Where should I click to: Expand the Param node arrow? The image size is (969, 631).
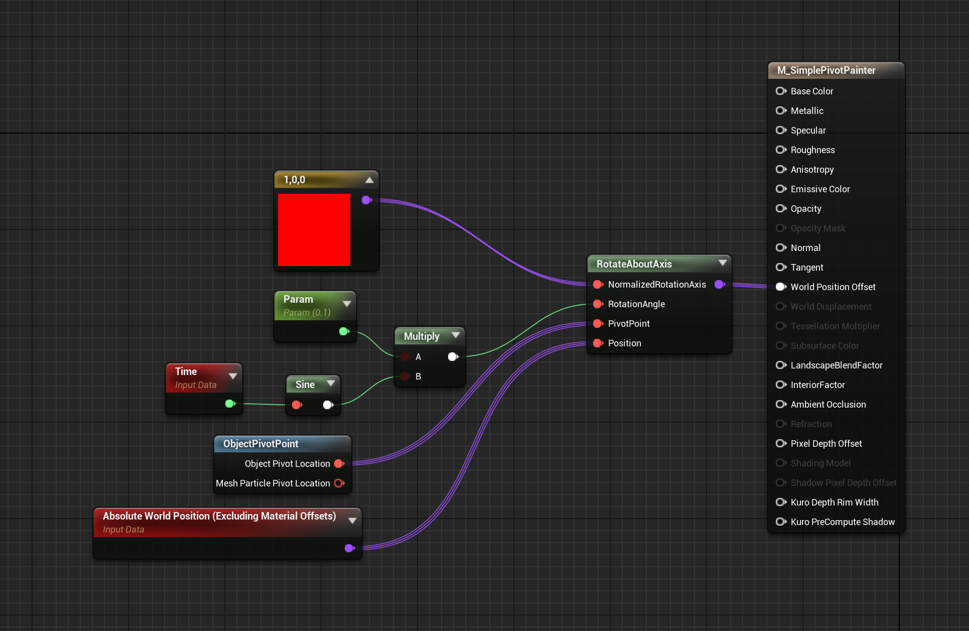(346, 304)
